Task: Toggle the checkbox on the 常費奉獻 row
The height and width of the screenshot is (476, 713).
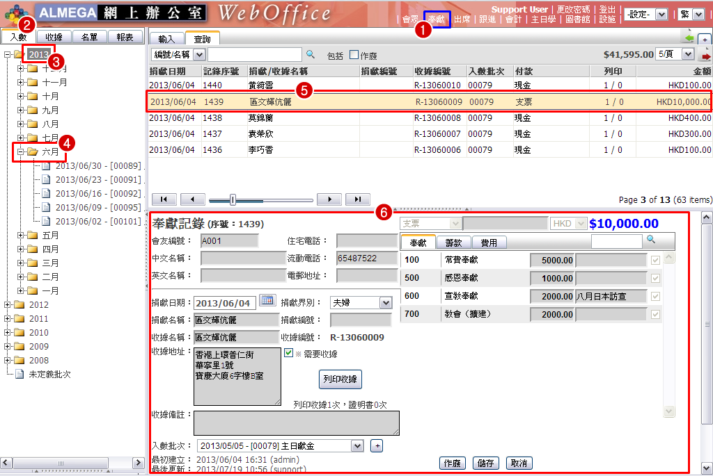Action: click(655, 260)
